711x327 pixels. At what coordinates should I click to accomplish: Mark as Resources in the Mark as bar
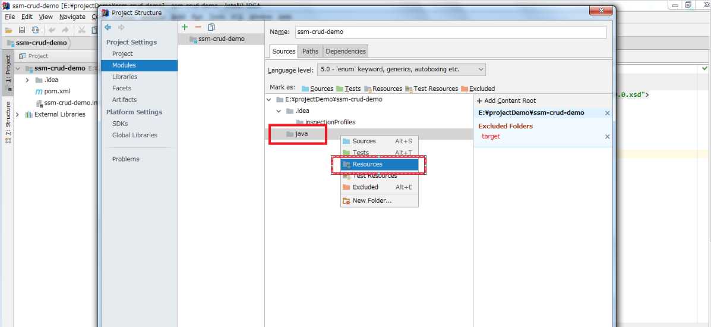(x=383, y=89)
